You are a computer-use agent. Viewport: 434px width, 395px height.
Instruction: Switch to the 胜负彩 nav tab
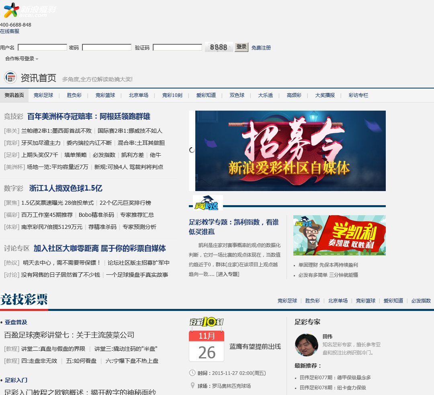pyautogui.click(x=74, y=95)
